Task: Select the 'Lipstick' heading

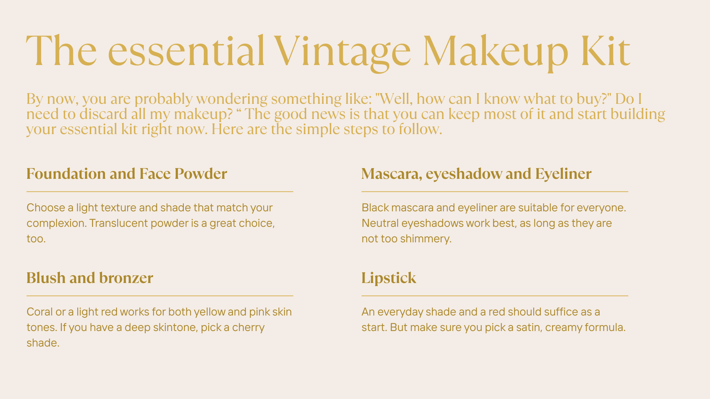Action: tap(389, 278)
